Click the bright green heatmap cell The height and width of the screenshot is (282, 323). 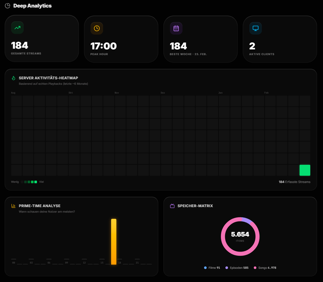coord(305,170)
